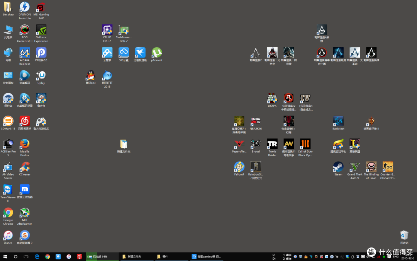Select The Binding of Isaac icon

[371, 171]
